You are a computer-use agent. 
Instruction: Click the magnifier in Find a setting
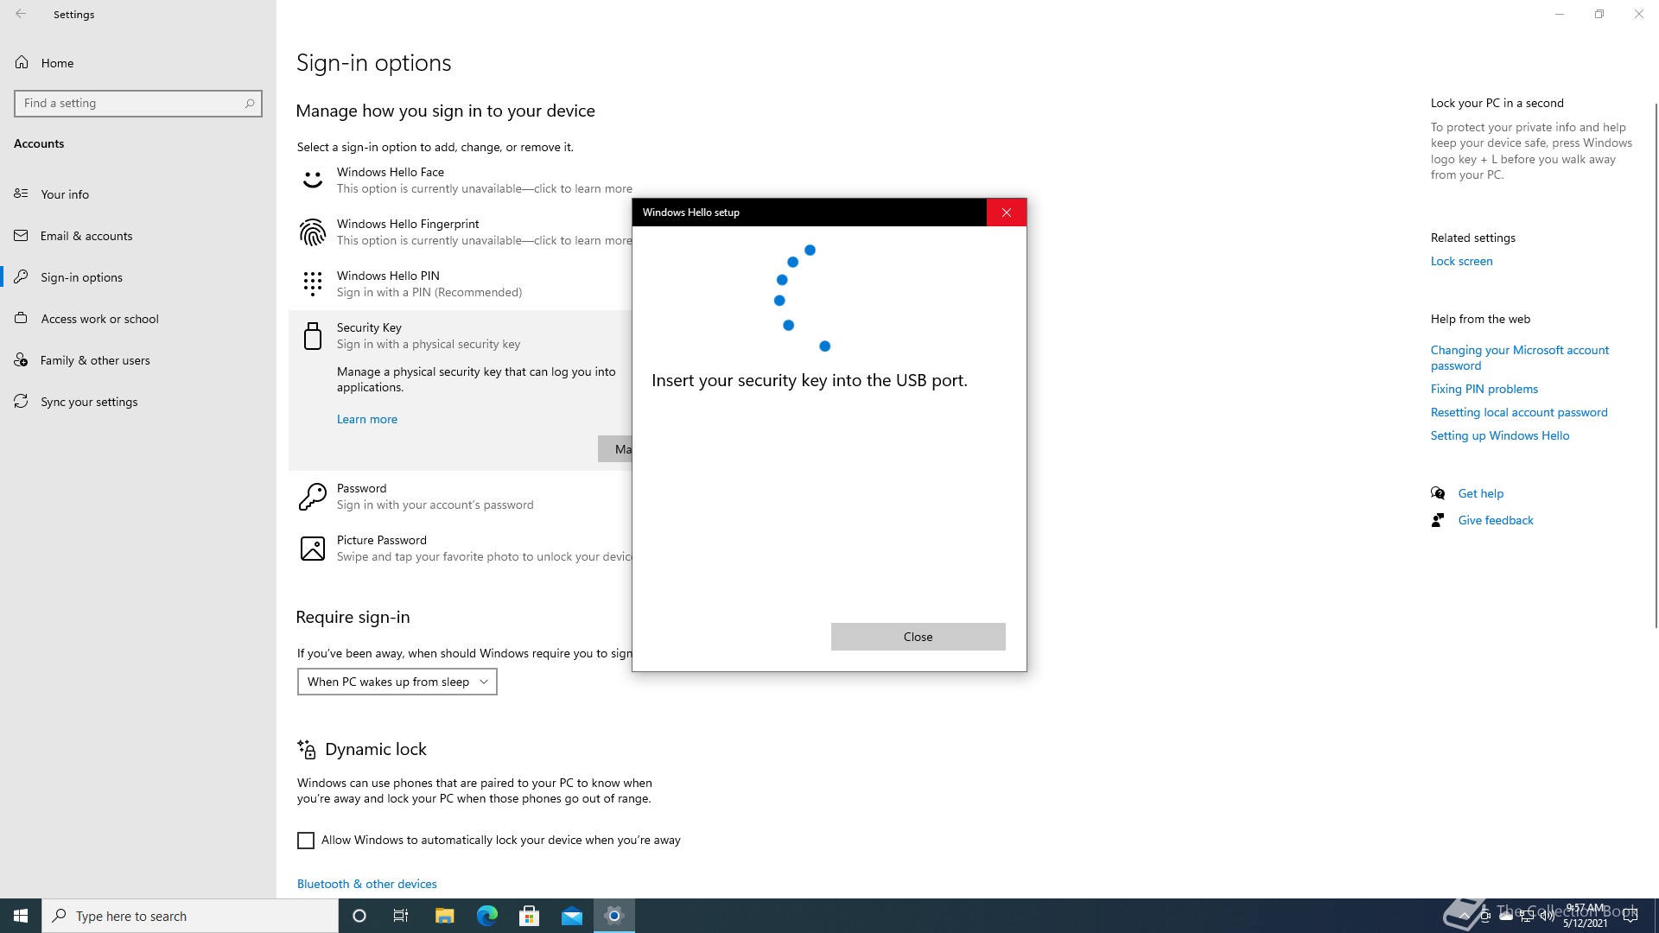250,104
